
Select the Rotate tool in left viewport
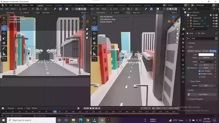pos(4,33)
